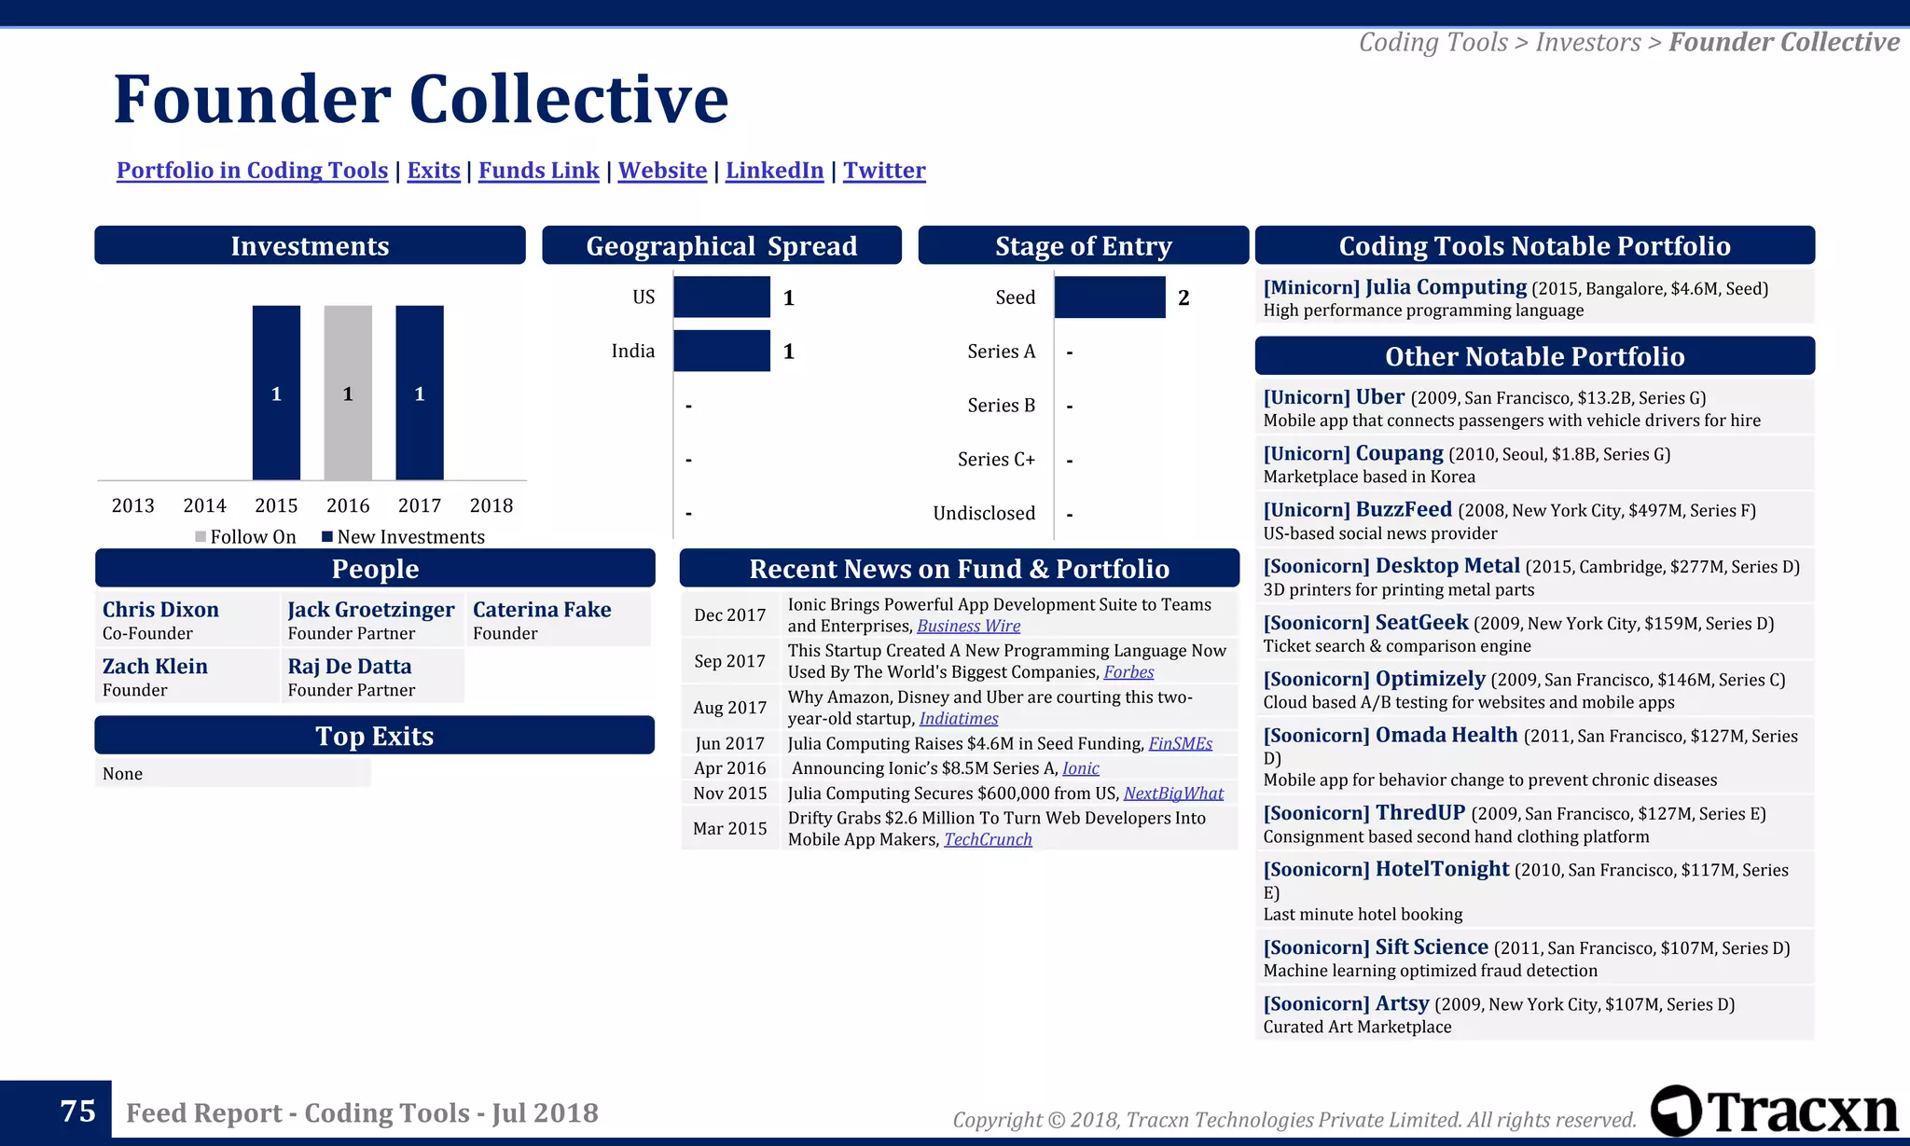Viewport: 1910px width, 1146px height.
Task: Click the Founder Collective page title
Action: click(421, 98)
